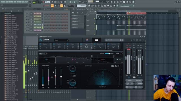Click the help question mark toolbar icon
The height and width of the screenshot is (101, 181).
121,2
